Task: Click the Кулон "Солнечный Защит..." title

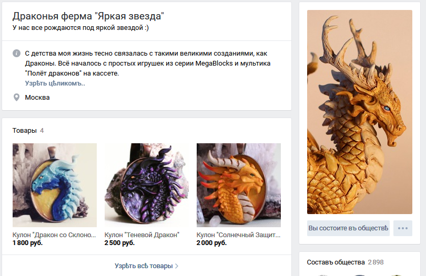Action: pos(238,235)
